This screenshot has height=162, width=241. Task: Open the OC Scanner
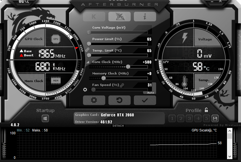[x=24, y=2]
